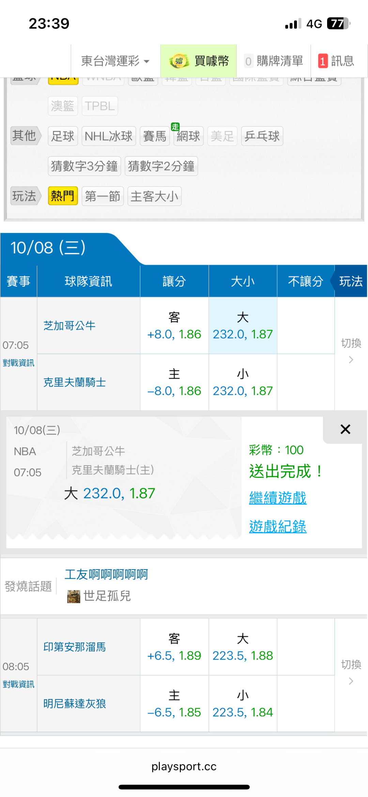368x797 pixels.
Task: Tap the 23:39 clock in status bar
Action: [49, 24]
